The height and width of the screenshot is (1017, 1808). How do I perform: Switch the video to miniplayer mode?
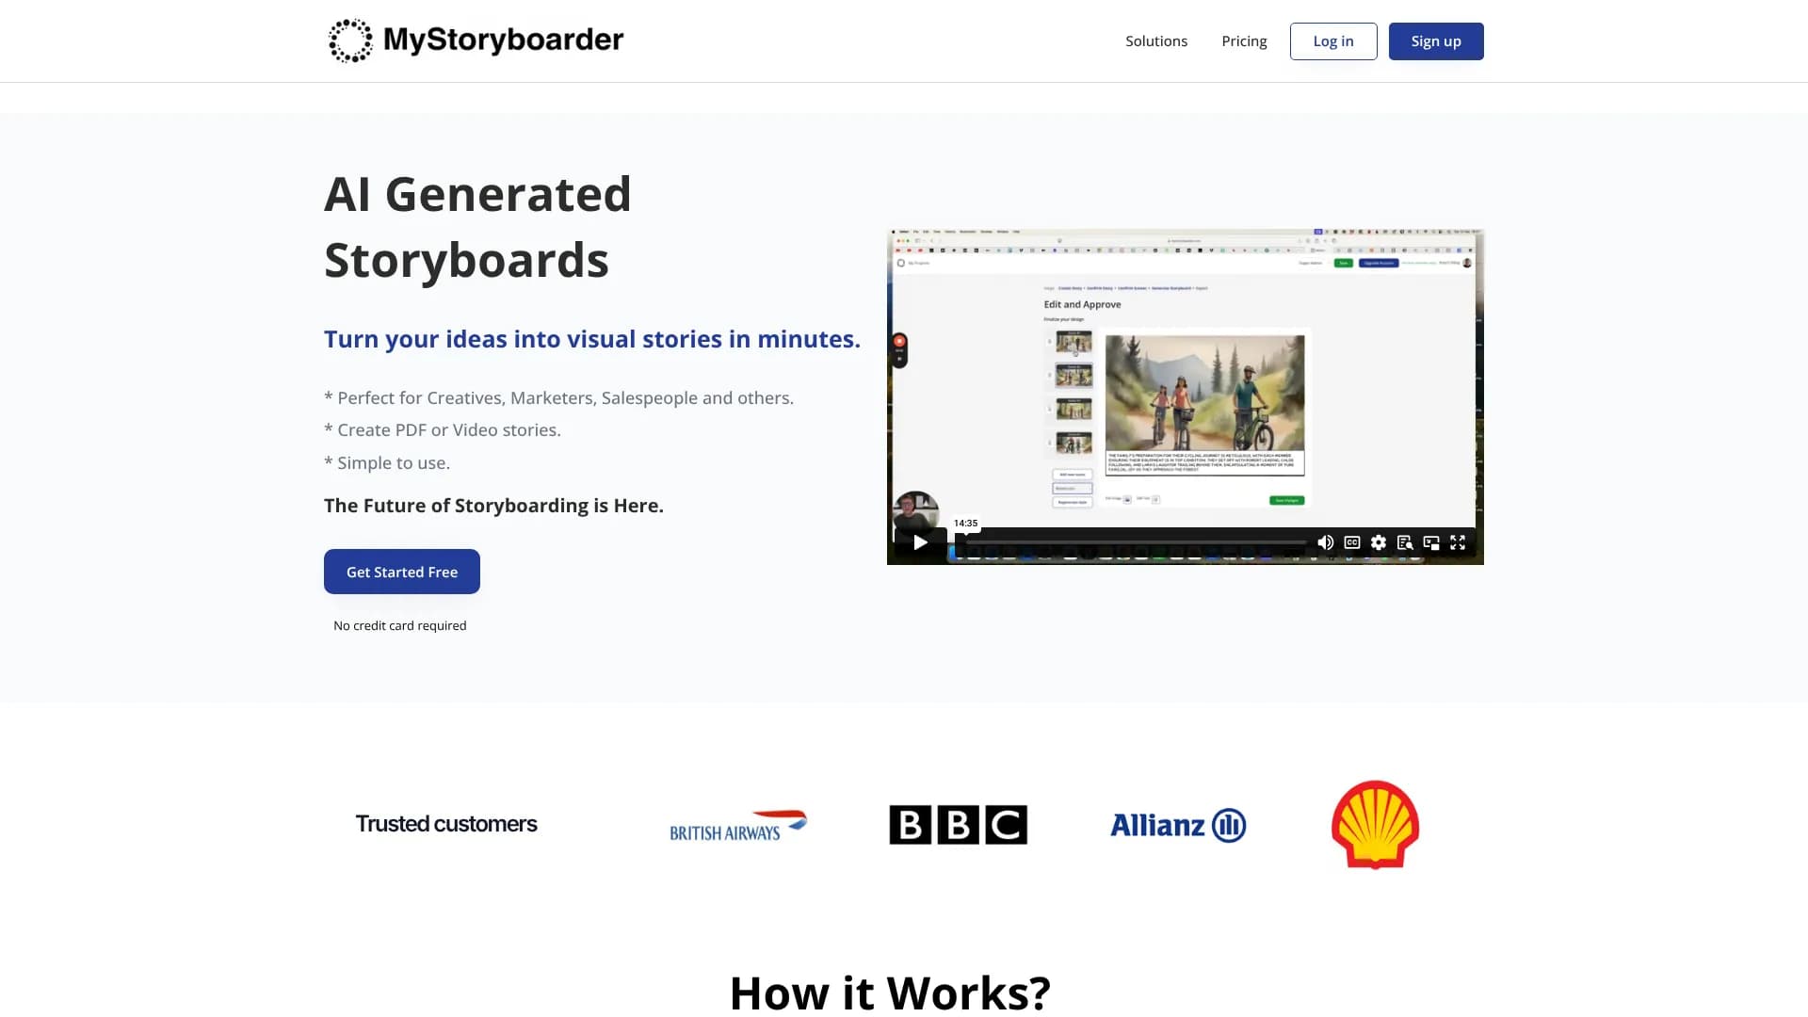tap(1431, 542)
